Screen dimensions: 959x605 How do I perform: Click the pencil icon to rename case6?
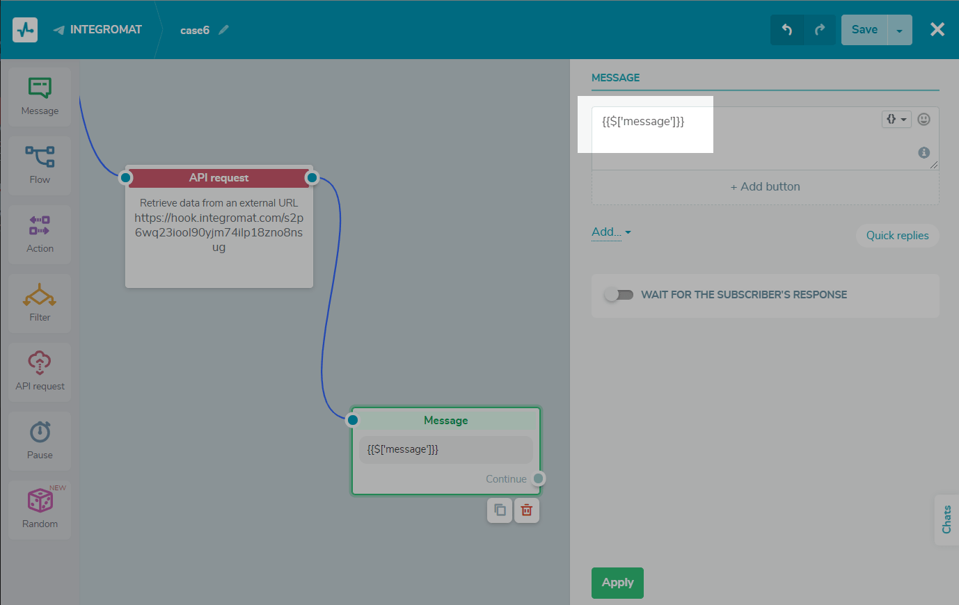click(x=223, y=30)
